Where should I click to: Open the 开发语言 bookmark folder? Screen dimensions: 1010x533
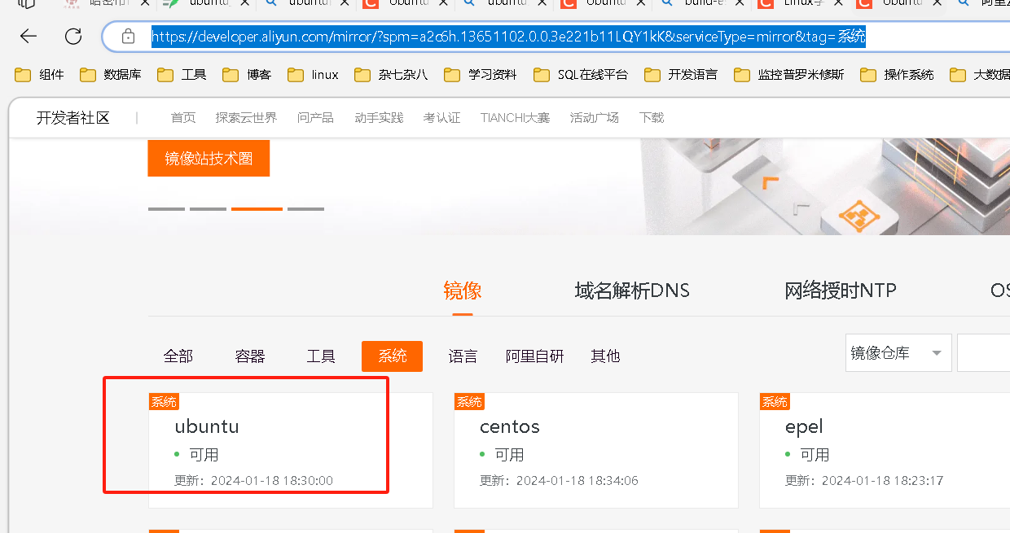[x=681, y=75]
